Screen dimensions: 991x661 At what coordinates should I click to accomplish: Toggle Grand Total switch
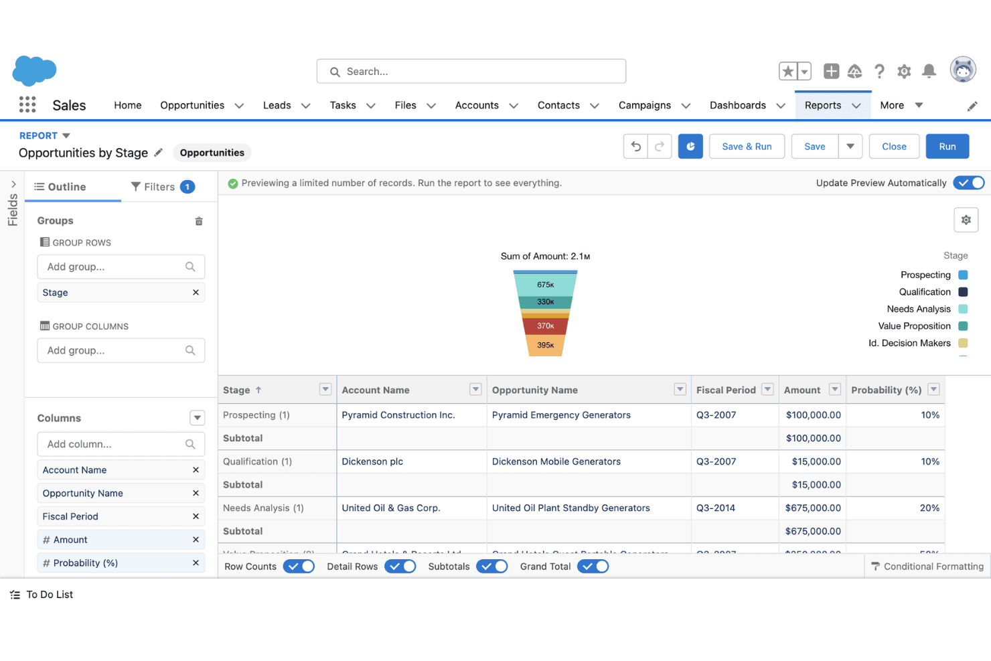[593, 567]
